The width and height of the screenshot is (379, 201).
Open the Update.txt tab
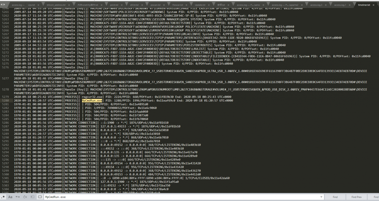pyautogui.click(x=200, y=5)
